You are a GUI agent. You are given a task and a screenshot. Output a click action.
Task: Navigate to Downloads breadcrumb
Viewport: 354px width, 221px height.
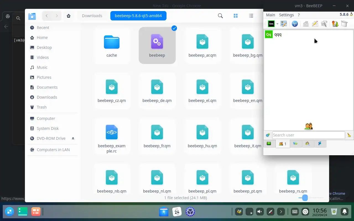click(x=92, y=16)
